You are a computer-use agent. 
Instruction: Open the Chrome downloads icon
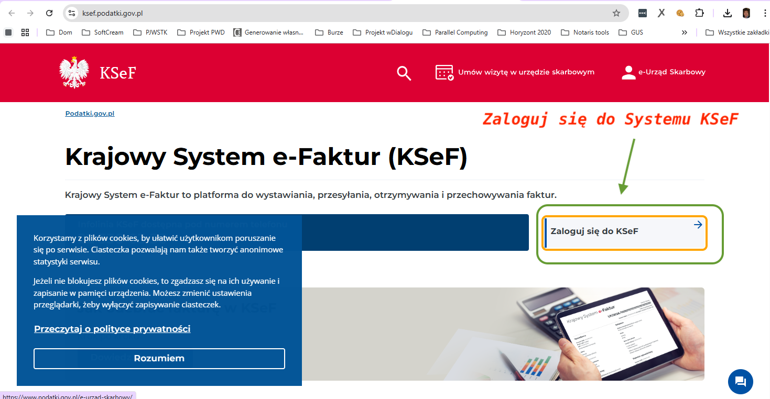tap(727, 13)
